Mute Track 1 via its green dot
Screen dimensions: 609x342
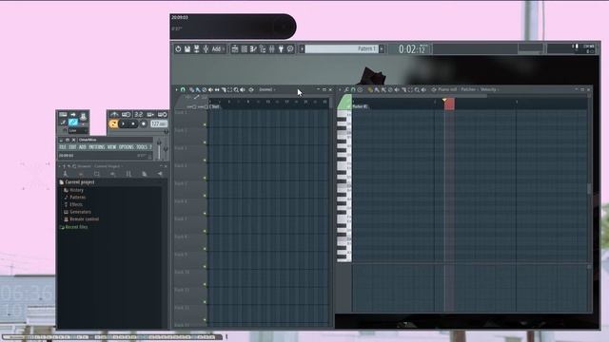tap(205, 124)
